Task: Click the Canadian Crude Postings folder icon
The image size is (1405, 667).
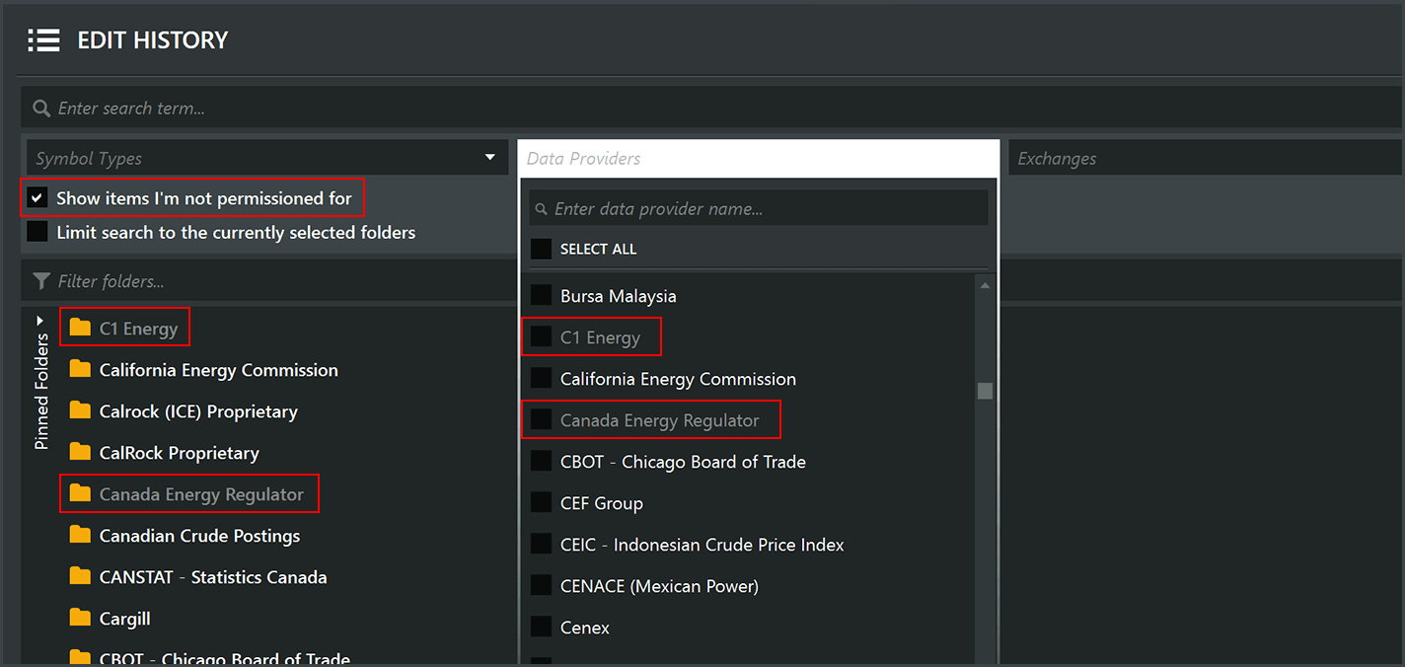Action: click(80, 535)
